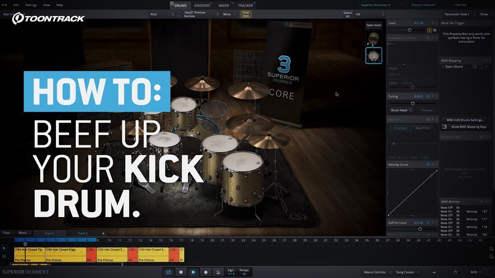
Task: Select the arrow pointer tool in track editor
Action: tap(4, 249)
